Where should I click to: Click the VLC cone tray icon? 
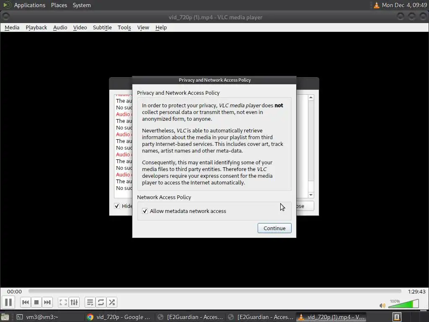click(x=377, y=5)
